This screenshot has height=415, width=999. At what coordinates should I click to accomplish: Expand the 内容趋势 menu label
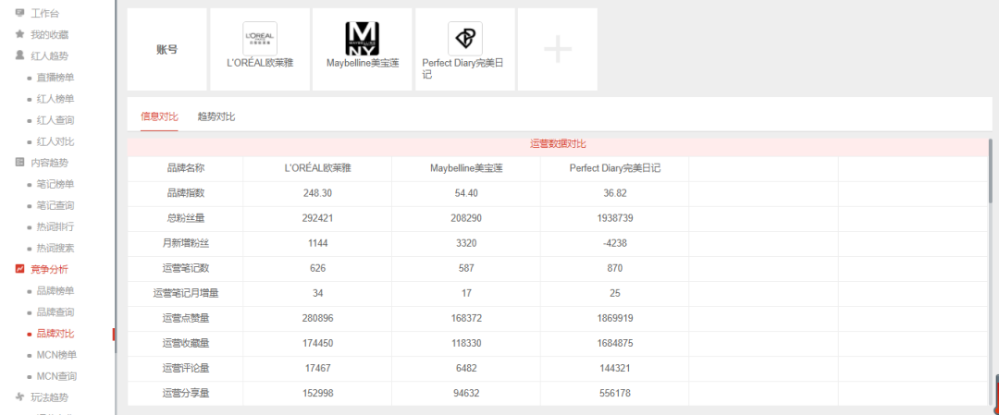(x=50, y=163)
